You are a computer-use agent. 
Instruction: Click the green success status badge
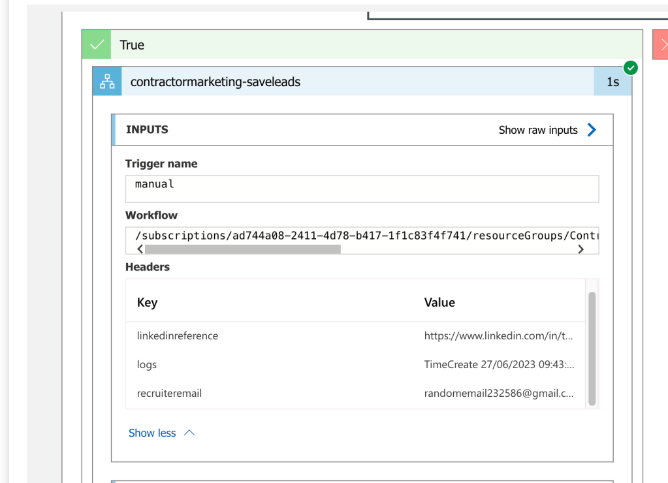click(x=631, y=68)
